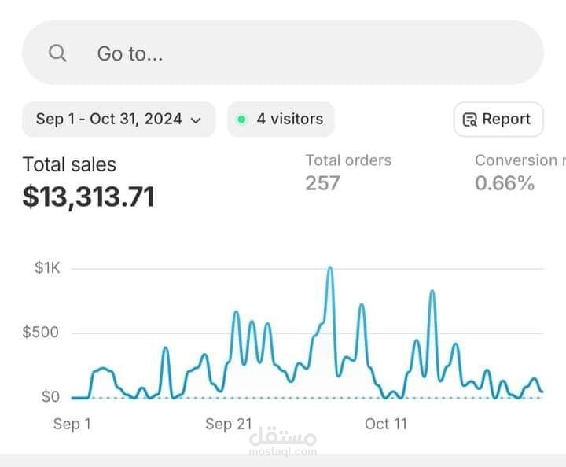Open the Report button label
Screen dimensions: 566x467
(x=506, y=120)
